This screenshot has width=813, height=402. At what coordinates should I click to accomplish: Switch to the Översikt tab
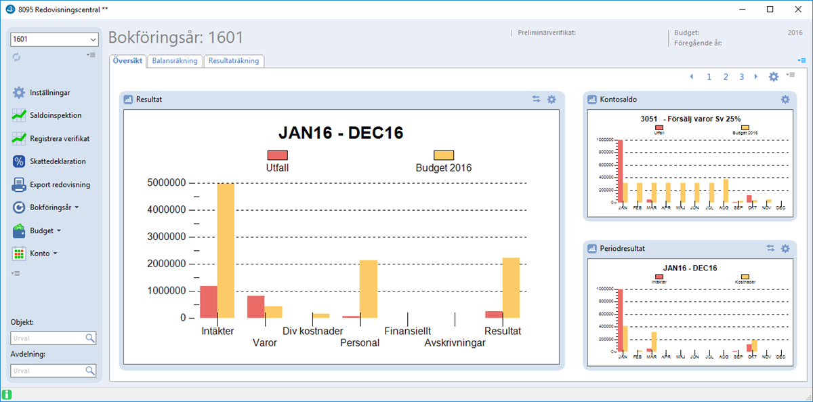tap(127, 61)
